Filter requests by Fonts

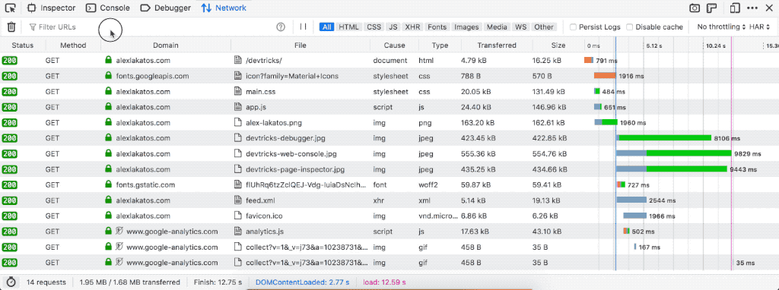click(437, 27)
